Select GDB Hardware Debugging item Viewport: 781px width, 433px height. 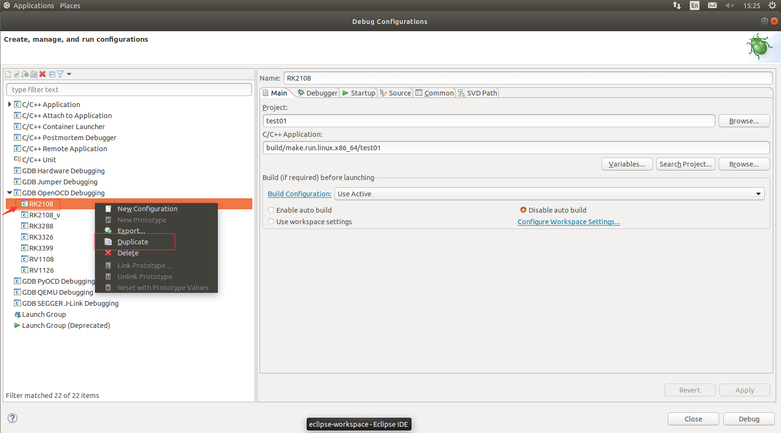point(63,171)
